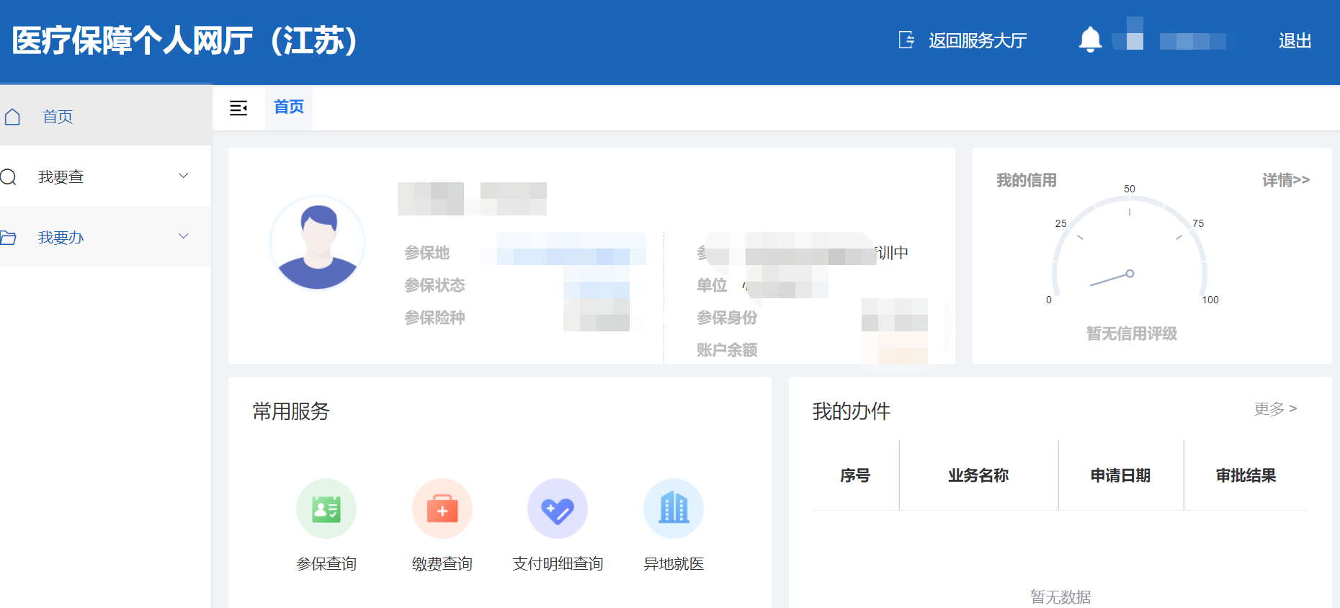Select 首页 in the left sidebar menu
Image resolution: width=1340 pixels, height=608 pixels.
(x=58, y=117)
